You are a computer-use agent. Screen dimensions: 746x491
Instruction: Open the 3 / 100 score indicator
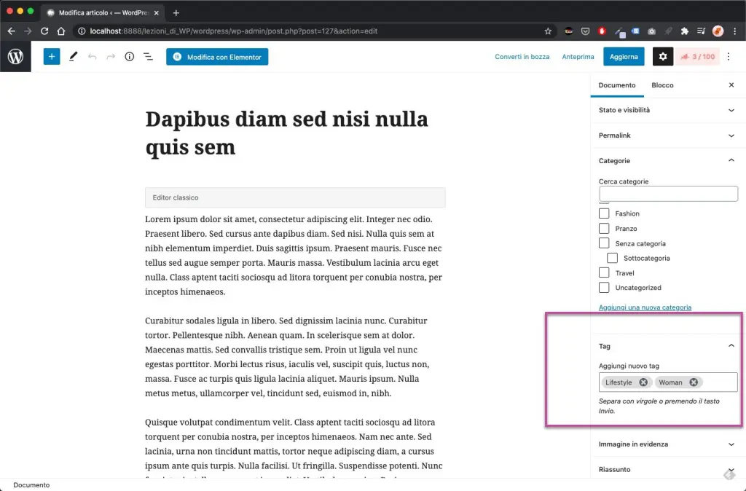click(x=697, y=57)
